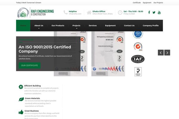Open the Our Products menu item
The width and height of the screenshot is (179, 119).
tap(58, 26)
